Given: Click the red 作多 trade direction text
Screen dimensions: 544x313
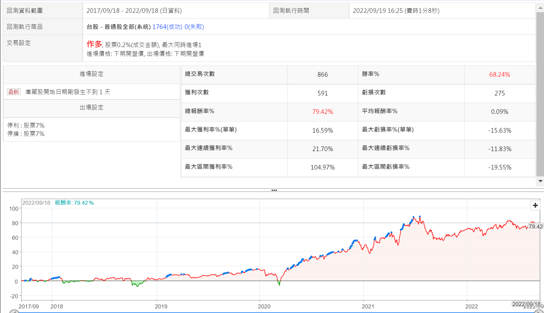Looking at the screenshot, I should point(94,44).
